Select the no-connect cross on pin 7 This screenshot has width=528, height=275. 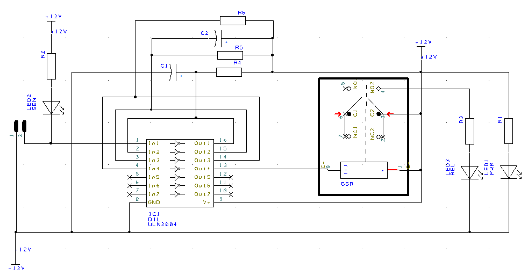(x=130, y=194)
